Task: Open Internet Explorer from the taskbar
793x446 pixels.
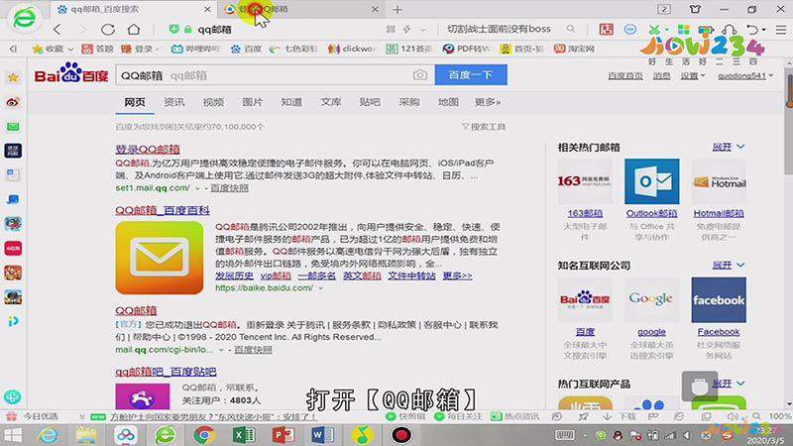Action: [48, 435]
